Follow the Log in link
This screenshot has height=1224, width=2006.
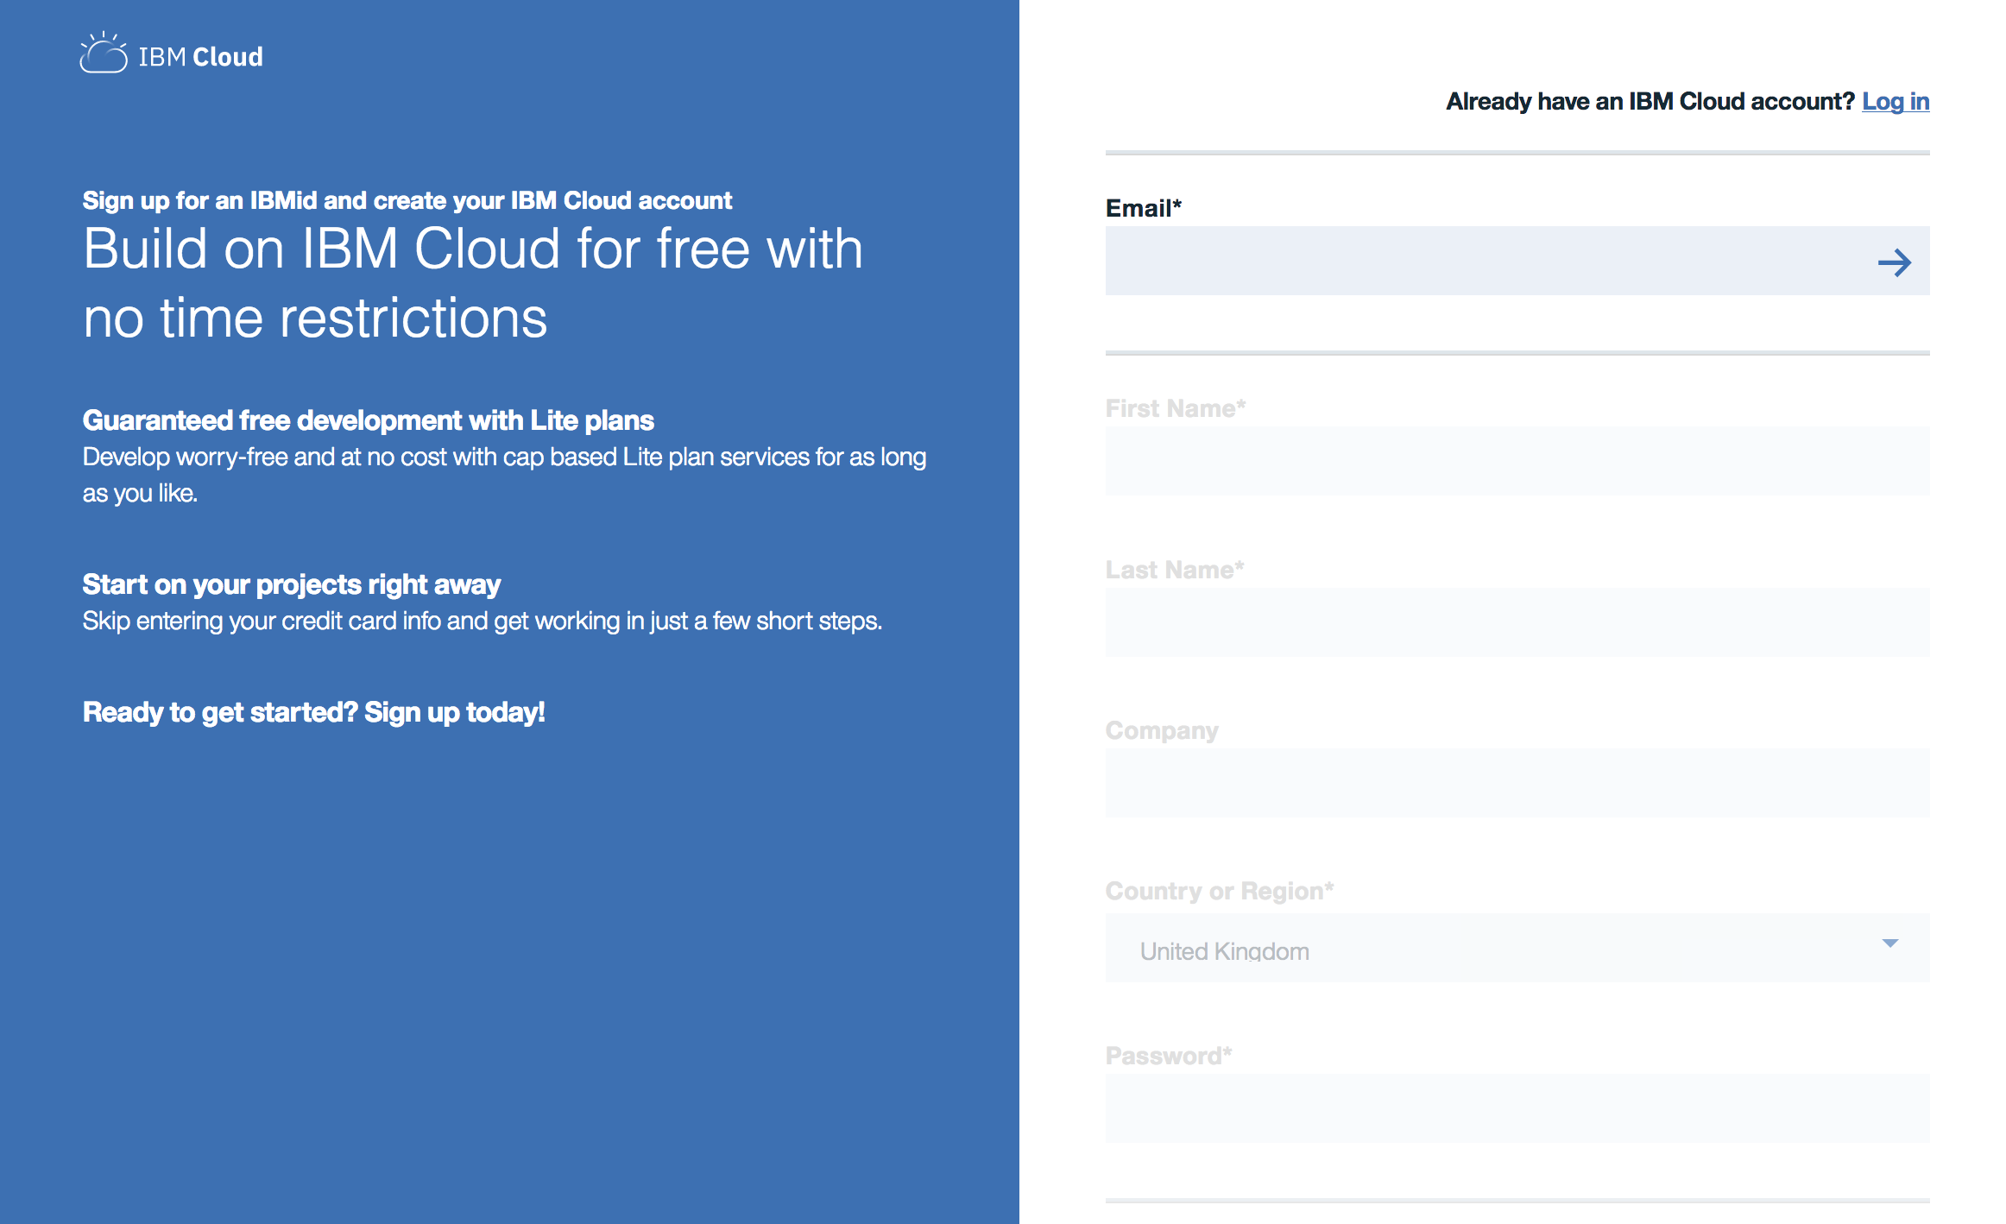tap(1895, 102)
